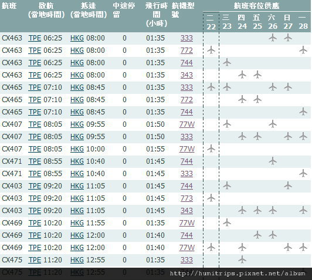Click departure time 11:20 in the CX475 333 row

click(53, 260)
